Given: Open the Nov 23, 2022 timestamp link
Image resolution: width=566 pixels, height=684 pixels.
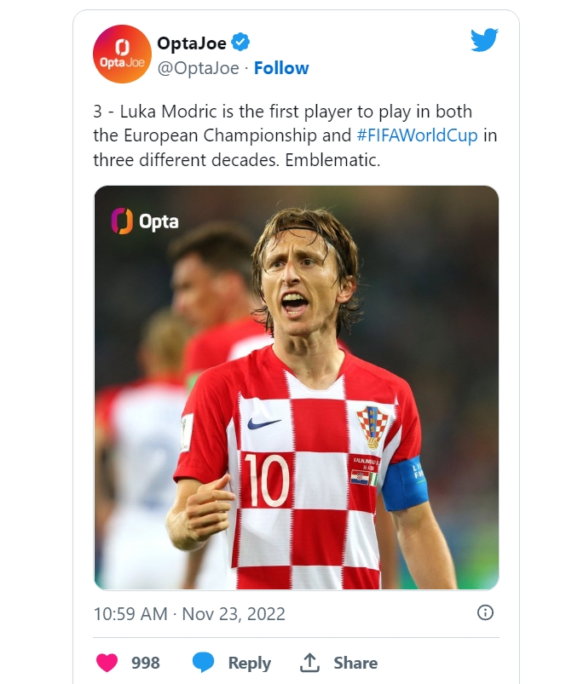Looking at the screenshot, I should tap(189, 613).
